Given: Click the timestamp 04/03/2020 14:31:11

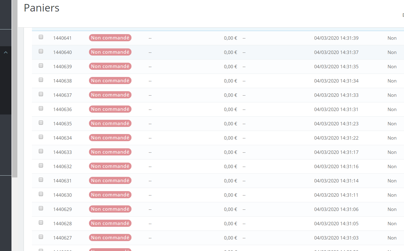Looking at the screenshot, I should pyautogui.click(x=336, y=195).
